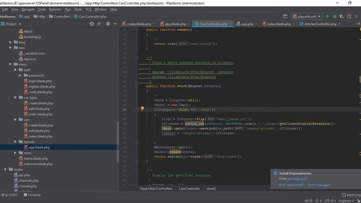This screenshot has height=203, width=361.
Task: Collapse the car_types folder
Action: (15, 98)
